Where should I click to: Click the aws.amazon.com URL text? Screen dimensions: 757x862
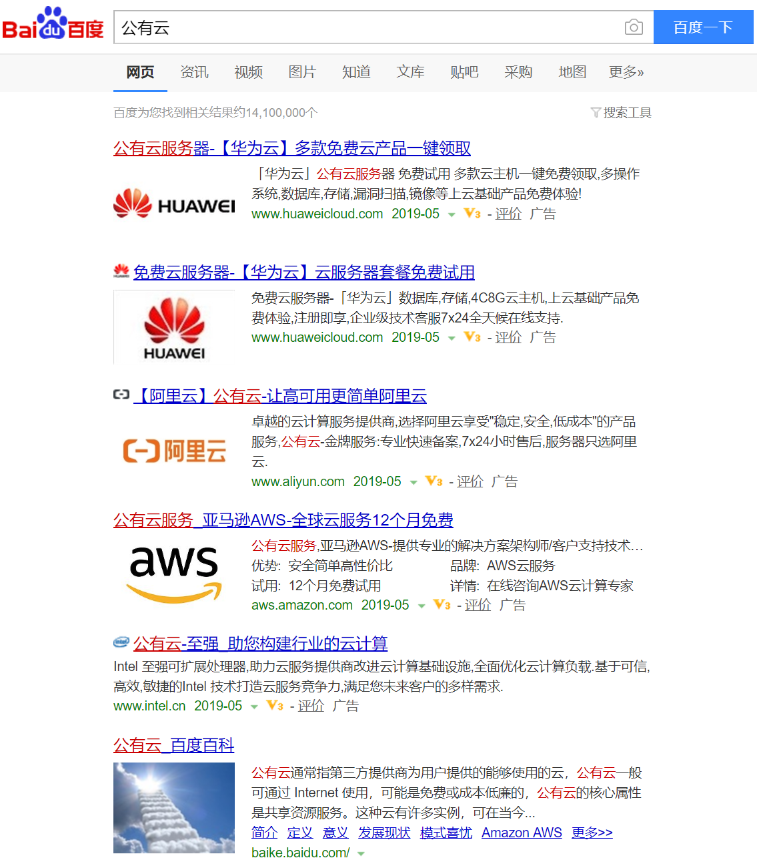(x=302, y=605)
